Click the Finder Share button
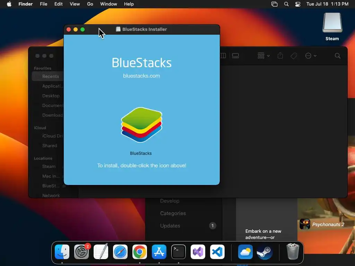The width and height of the screenshot is (355, 266). point(280,56)
